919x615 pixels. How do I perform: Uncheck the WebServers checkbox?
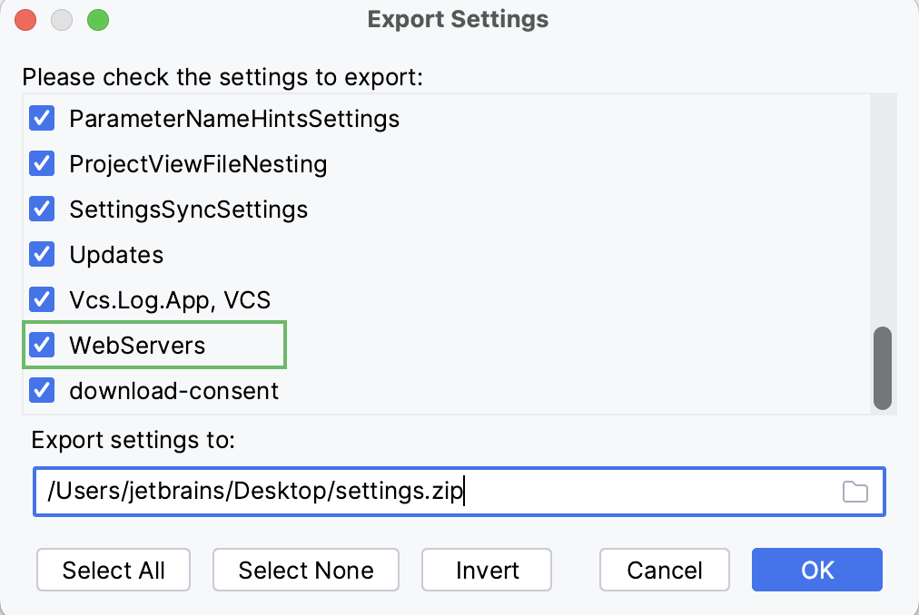(x=42, y=345)
